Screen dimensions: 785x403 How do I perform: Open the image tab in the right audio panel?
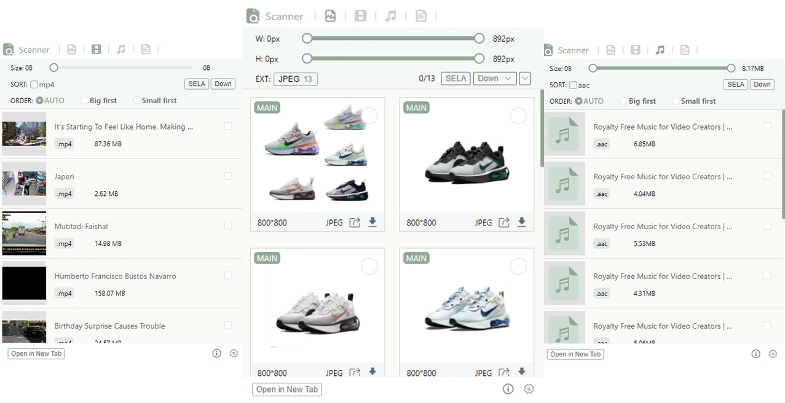point(610,50)
